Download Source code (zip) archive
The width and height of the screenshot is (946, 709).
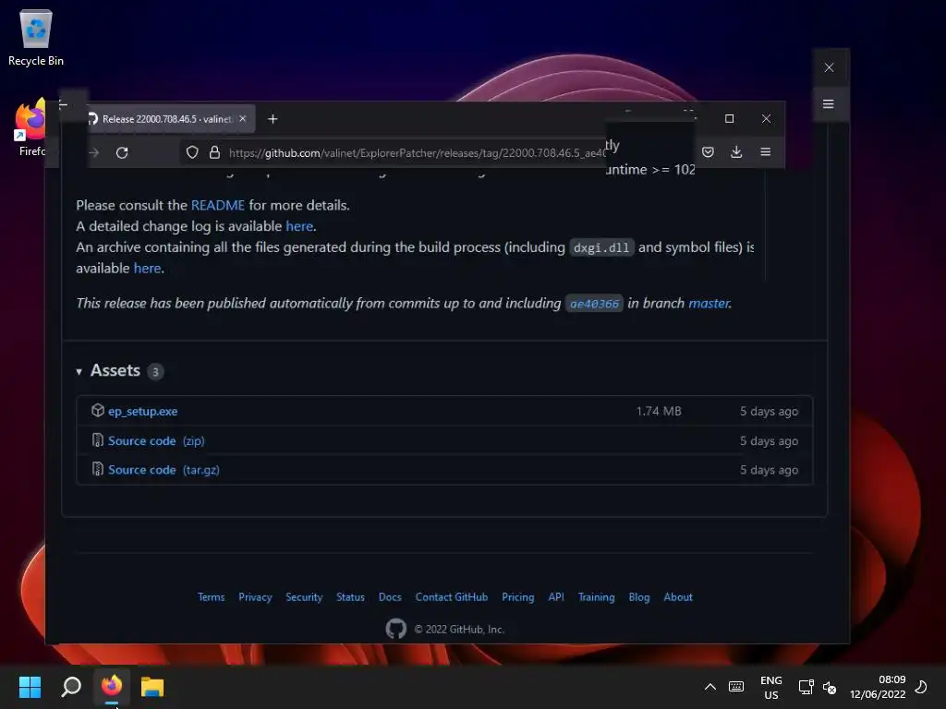156,440
